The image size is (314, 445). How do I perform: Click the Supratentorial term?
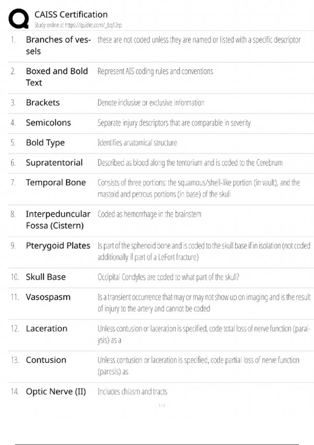(x=54, y=163)
